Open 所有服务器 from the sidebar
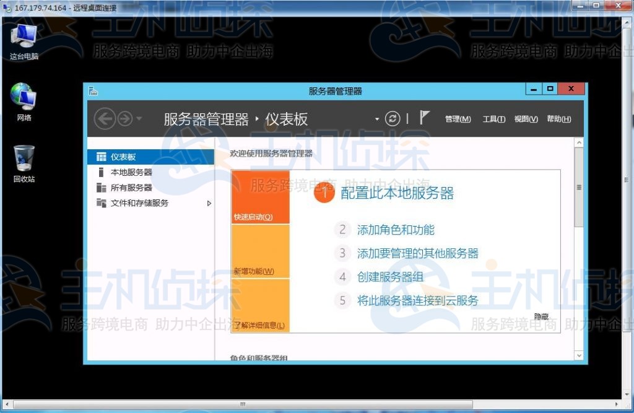The width and height of the screenshot is (634, 413). pos(130,188)
